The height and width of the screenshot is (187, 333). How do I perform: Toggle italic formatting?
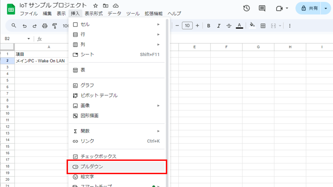click(x=219, y=26)
